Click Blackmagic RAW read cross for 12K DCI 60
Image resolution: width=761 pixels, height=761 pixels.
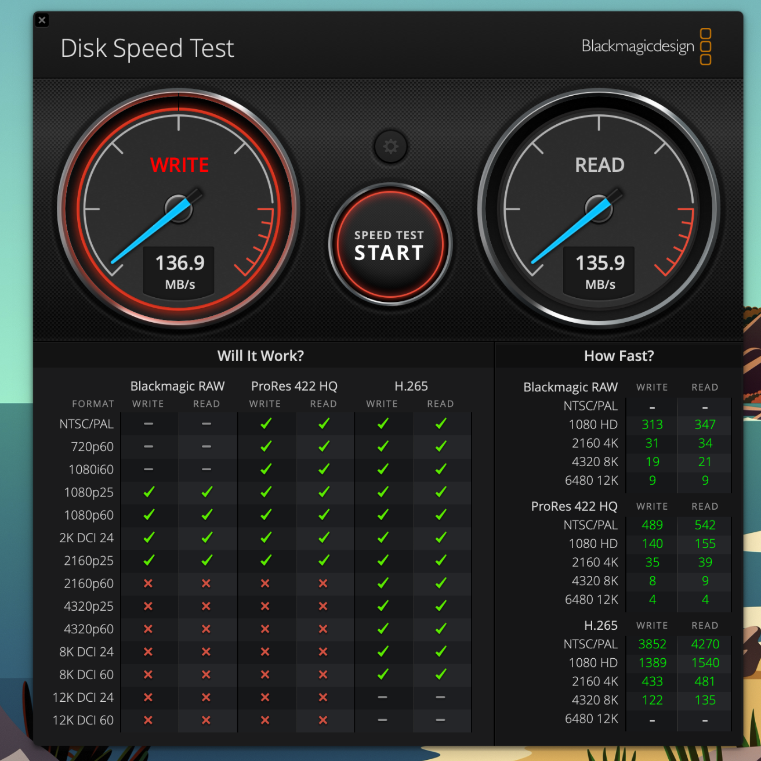206,720
